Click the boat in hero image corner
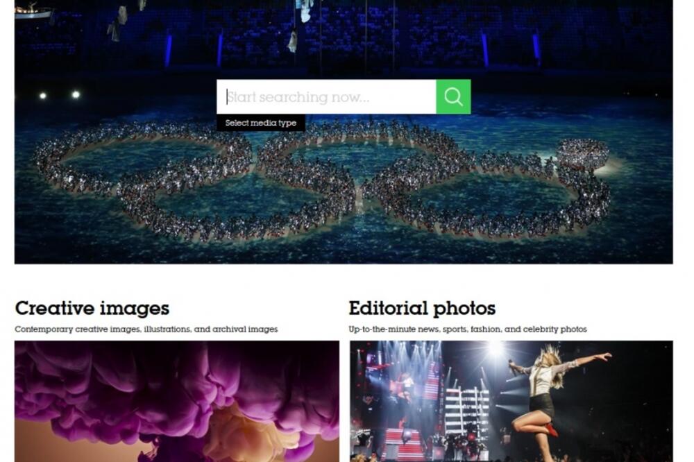694x462 pixels. [33, 10]
